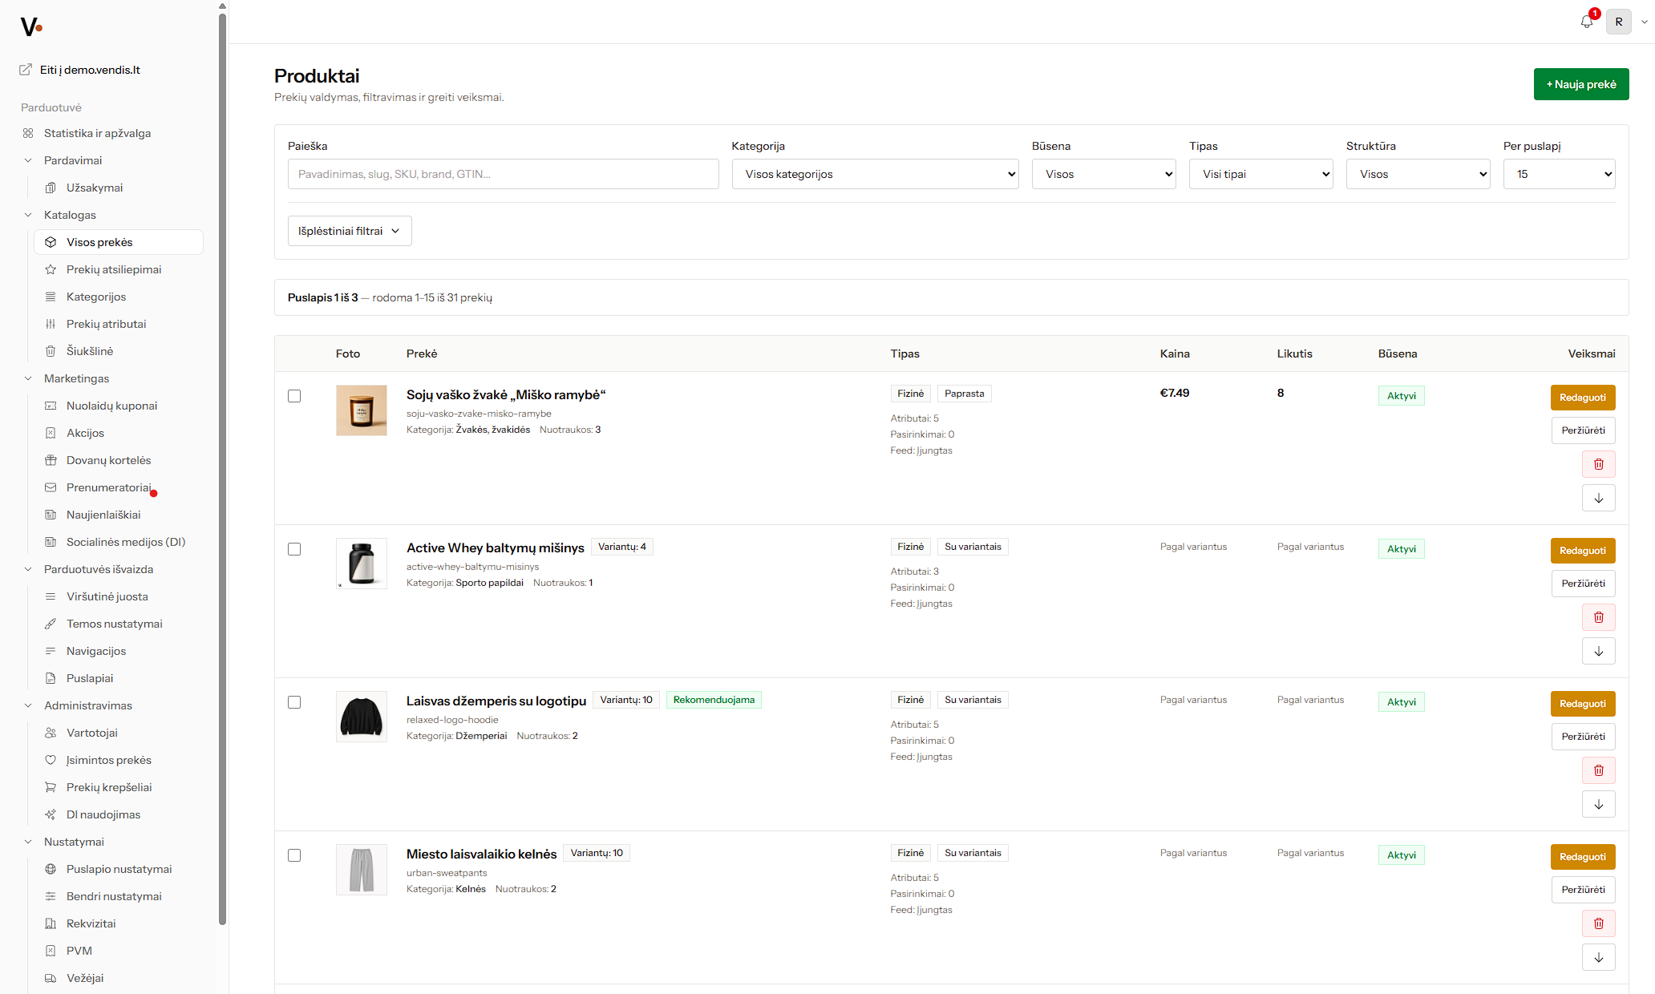Viewport: 1655px width, 994px height.
Task: Open the notifications bell icon
Action: click(1586, 22)
